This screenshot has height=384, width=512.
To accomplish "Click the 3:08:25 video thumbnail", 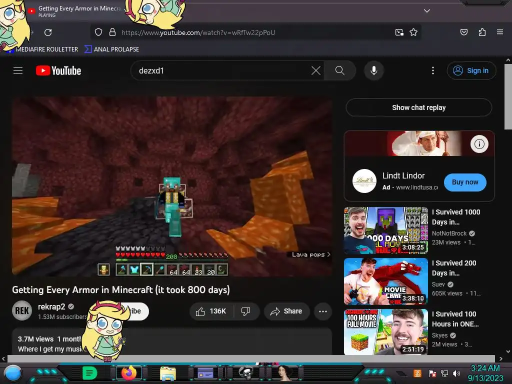I will tap(385, 230).
